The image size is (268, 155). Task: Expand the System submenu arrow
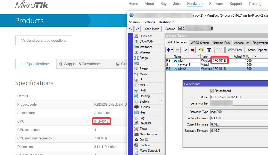click(161, 101)
